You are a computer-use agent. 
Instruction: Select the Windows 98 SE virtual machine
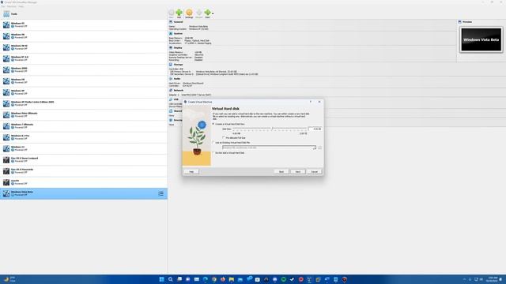point(84,47)
